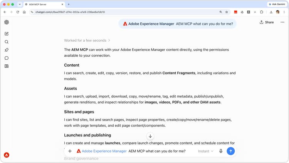Open the tab search dropdown arrow
Image resolution: width=289 pixels, height=163 pixels.
pos(20,4)
